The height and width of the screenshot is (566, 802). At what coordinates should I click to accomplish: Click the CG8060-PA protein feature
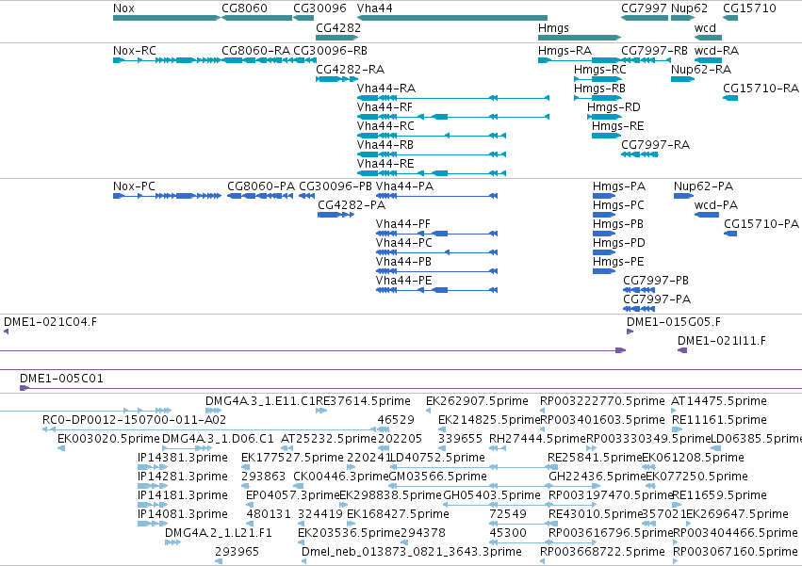pyautogui.click(x=260, y=196)
